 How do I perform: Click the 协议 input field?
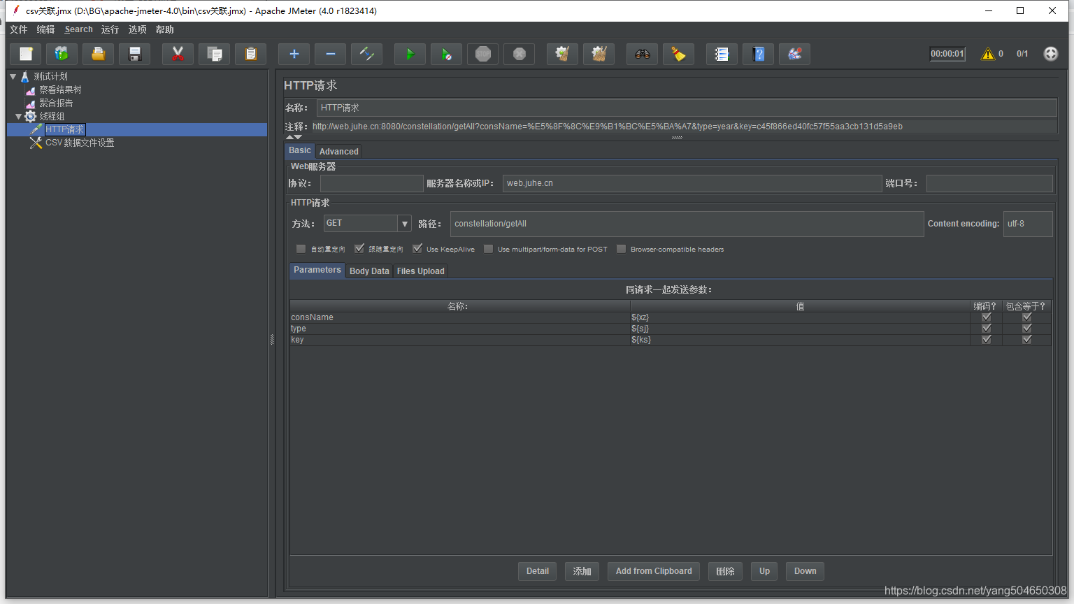(x=372, y=183)
